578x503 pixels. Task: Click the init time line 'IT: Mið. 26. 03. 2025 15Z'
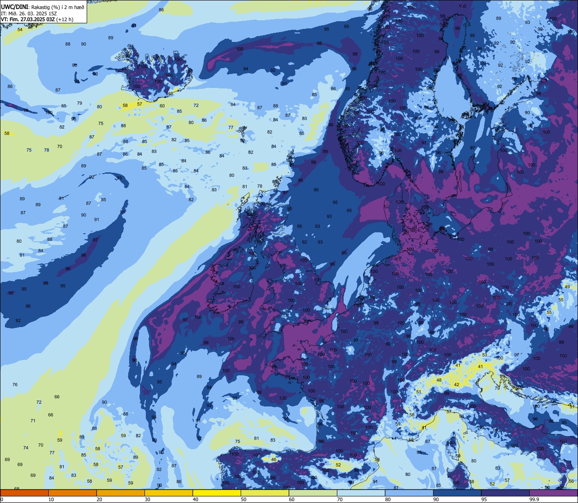click(28, 14)
